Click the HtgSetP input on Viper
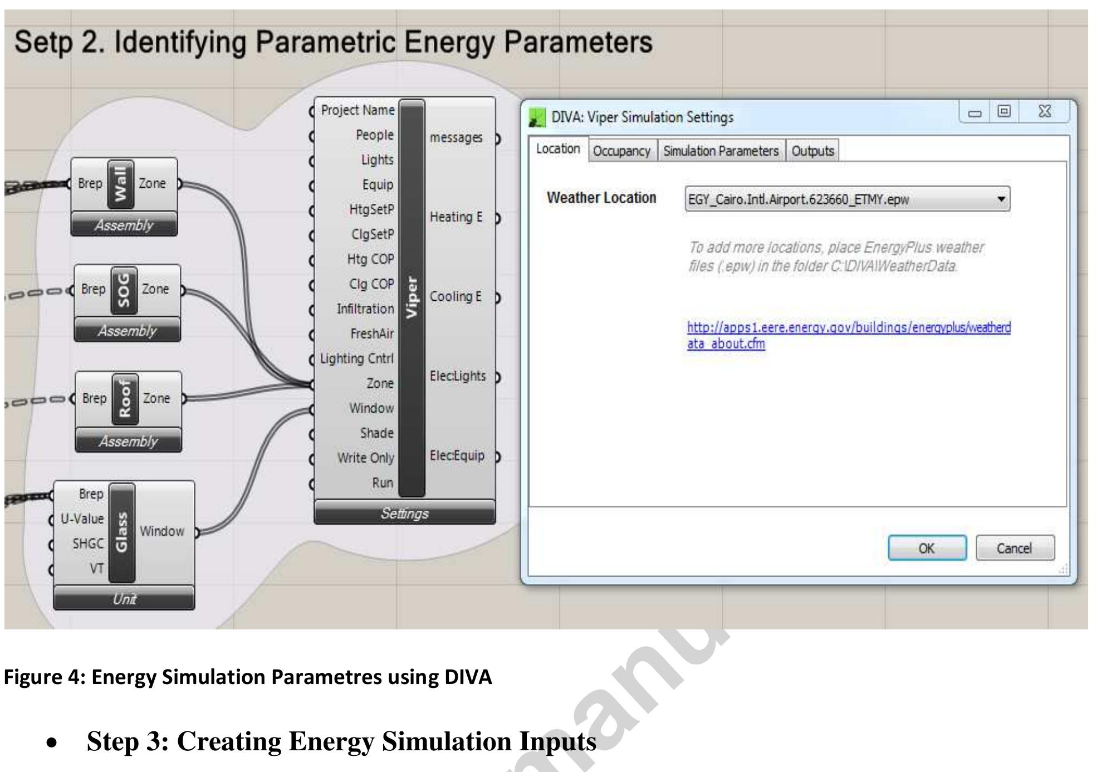The height and width of the screenshot is (772, 1097). tap(371, 209)
